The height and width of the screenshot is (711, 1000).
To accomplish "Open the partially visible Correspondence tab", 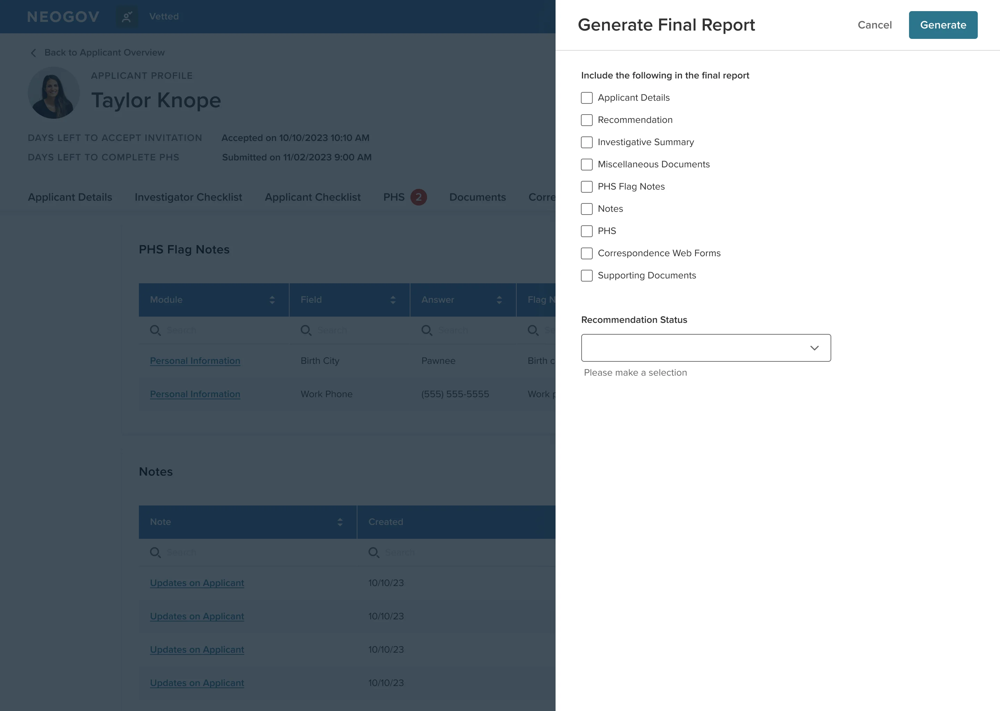I will 542,197.
